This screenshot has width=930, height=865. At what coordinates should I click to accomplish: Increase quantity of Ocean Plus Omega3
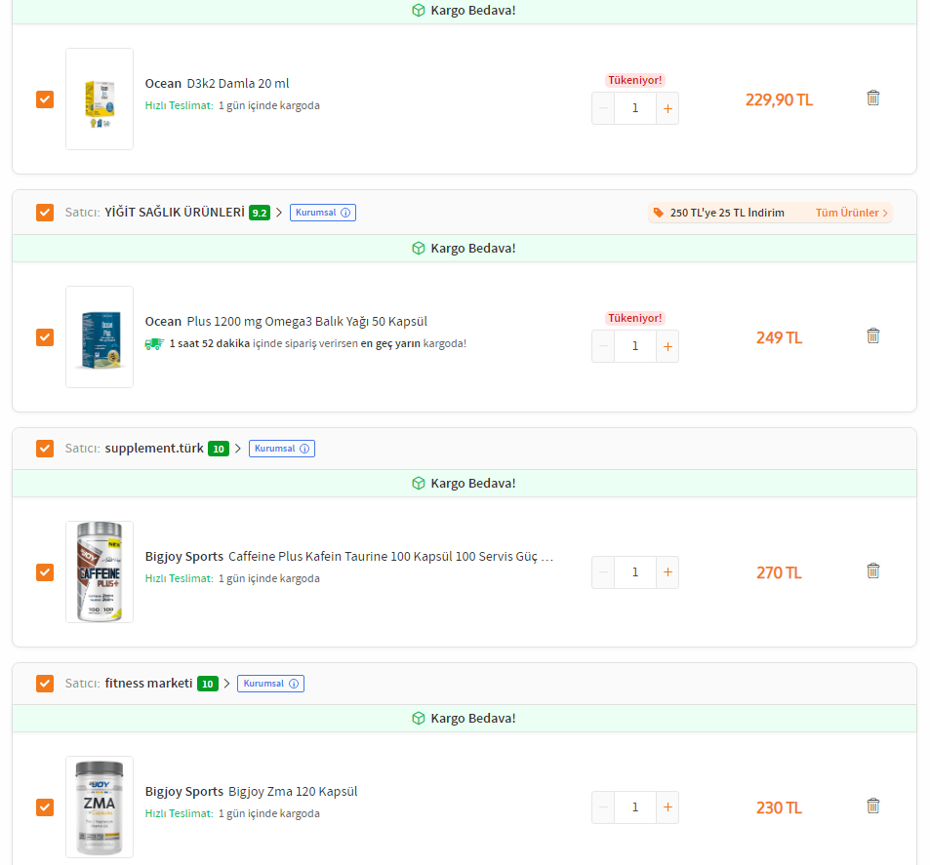point(667,346)
